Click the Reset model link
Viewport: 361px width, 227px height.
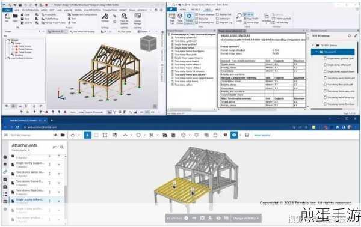point(262,135)
